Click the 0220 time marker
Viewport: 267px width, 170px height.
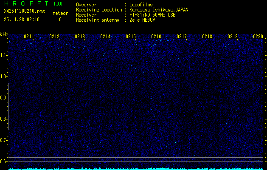258,37
